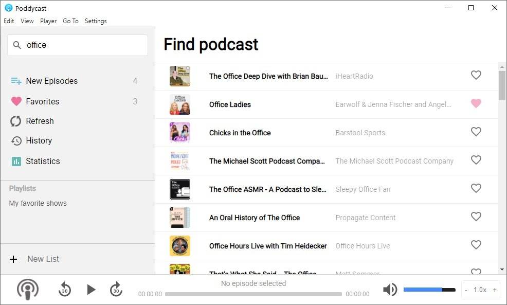This screenshot has height=305, width=507.
Task: Open the Go To menu
Action: coord(70,21)
